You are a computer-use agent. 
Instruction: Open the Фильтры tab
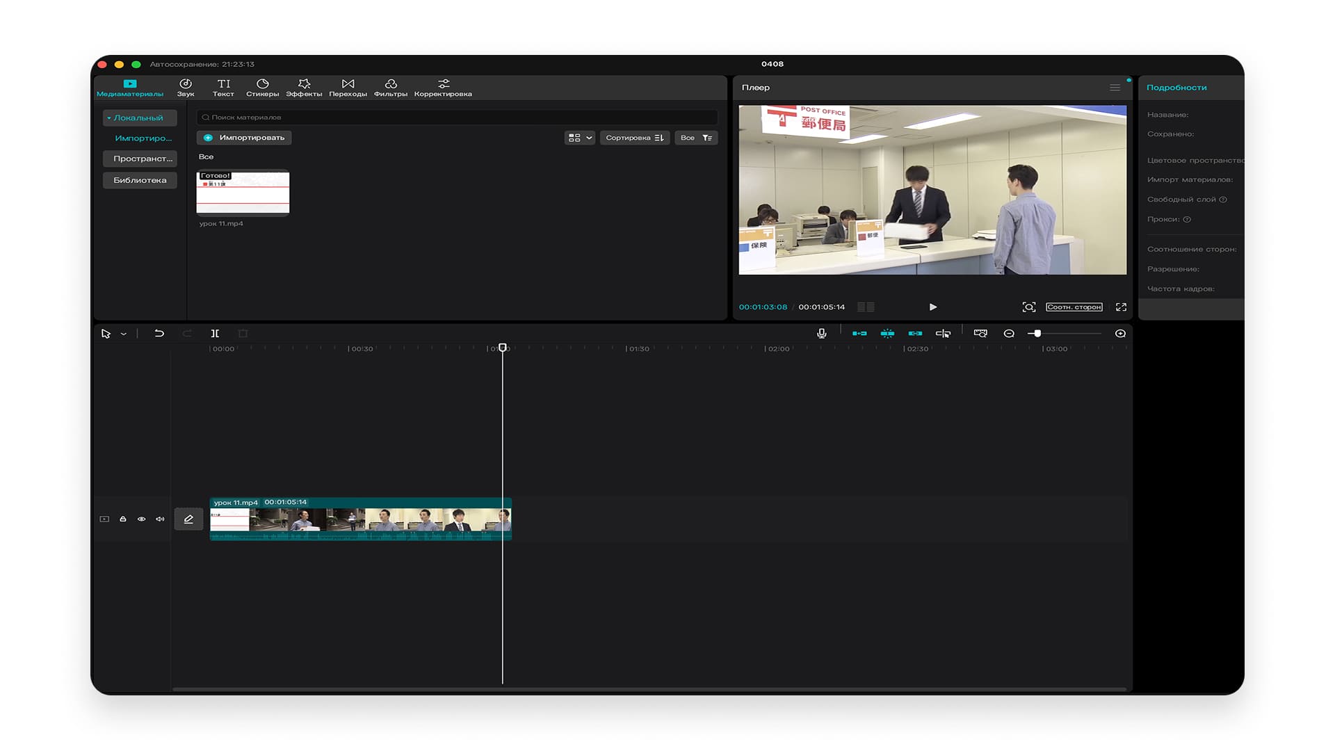tap(390, 88)
